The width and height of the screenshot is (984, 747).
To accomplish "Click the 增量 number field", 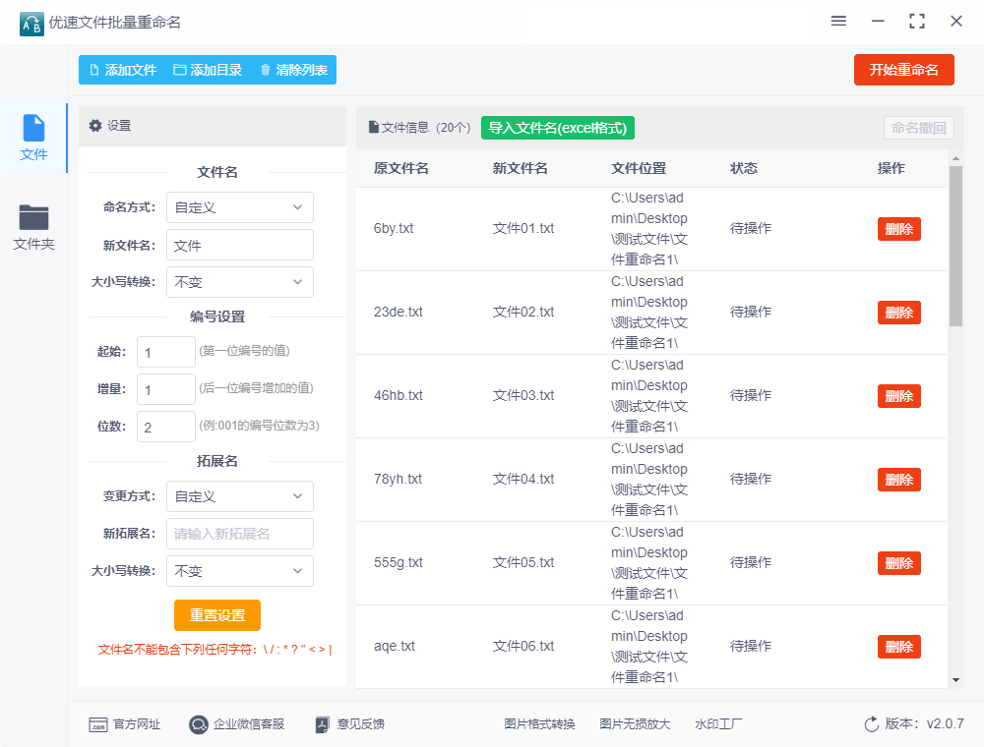I will click(x=166, y=390).
